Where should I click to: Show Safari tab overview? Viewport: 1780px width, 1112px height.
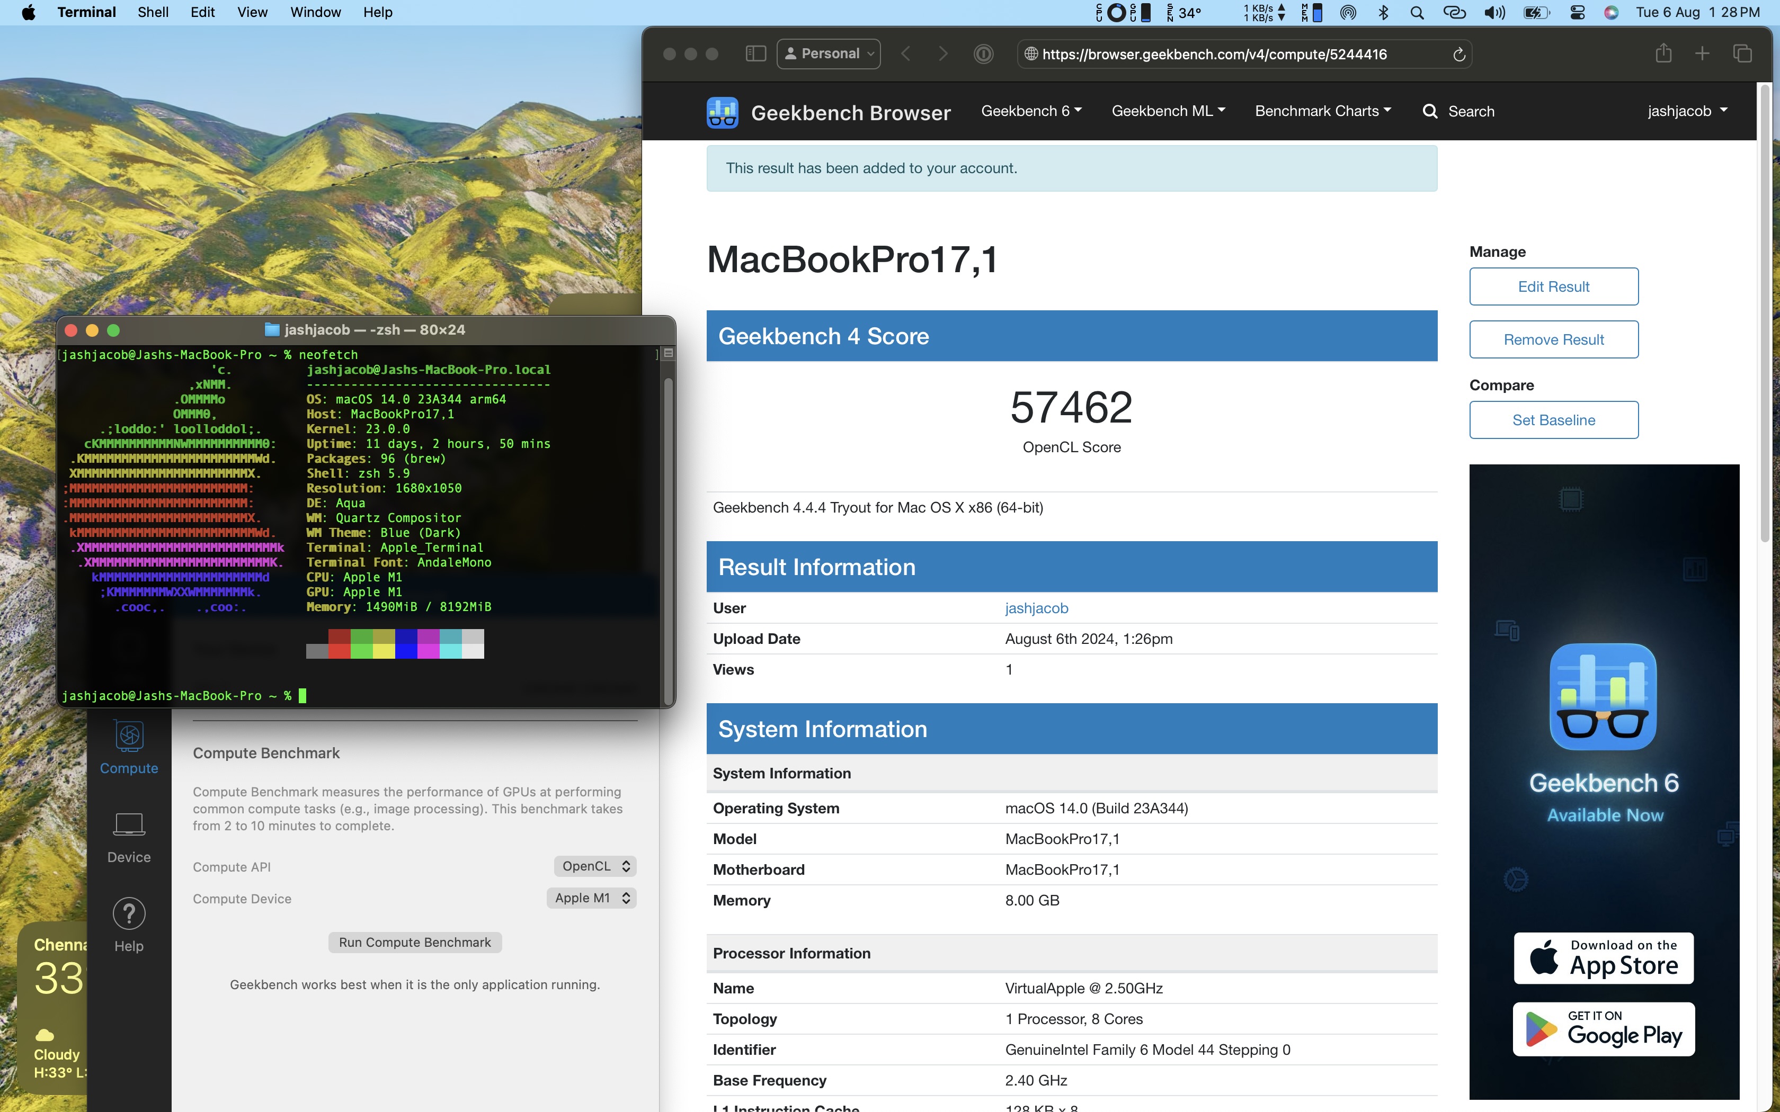(x=1742, y=53)
